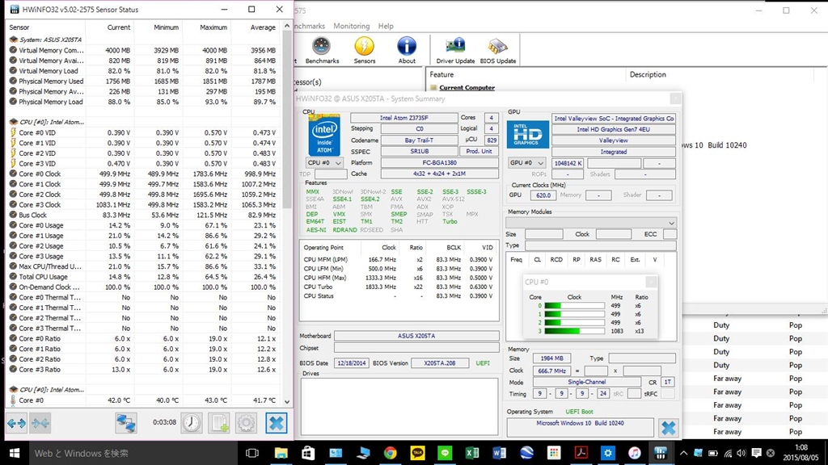Click the network computers icon in Sensor Status
The width and height of the screenshot is (828, 465).
(125, 422)
